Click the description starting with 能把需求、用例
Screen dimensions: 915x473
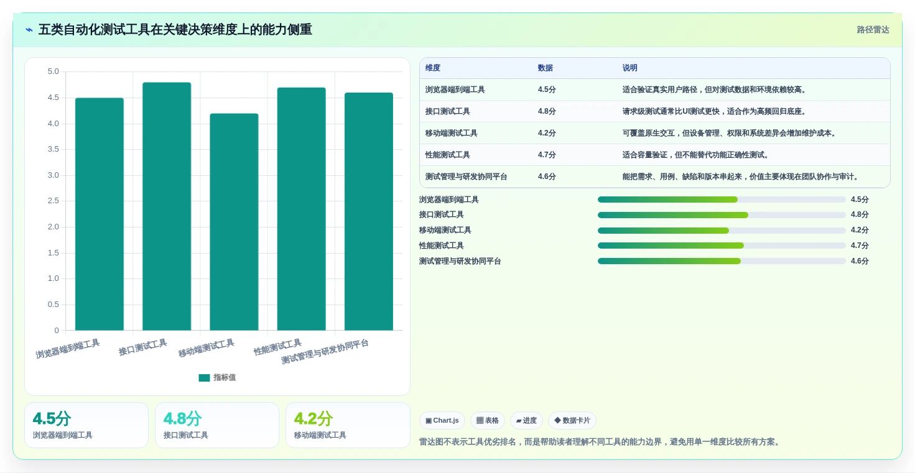point(741,177)
